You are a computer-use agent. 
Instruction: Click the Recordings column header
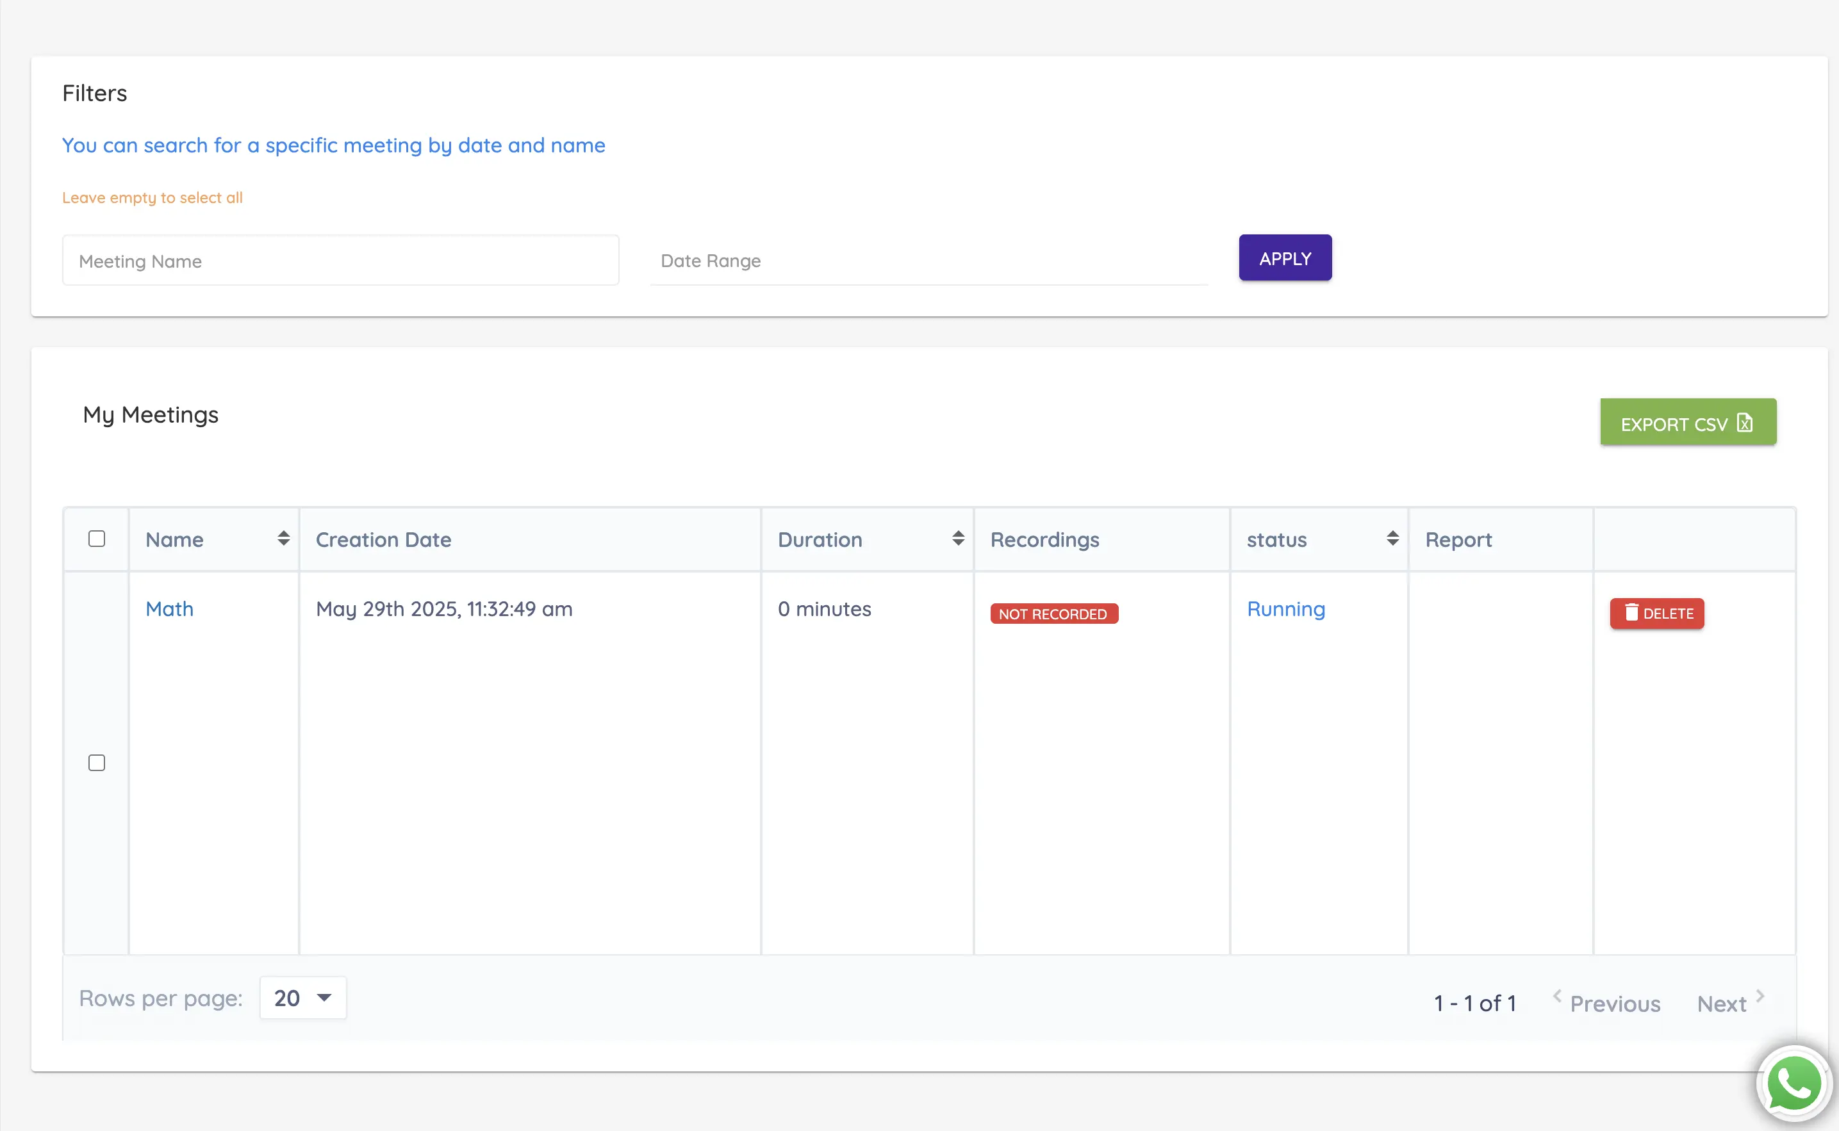coord(1044,540)
